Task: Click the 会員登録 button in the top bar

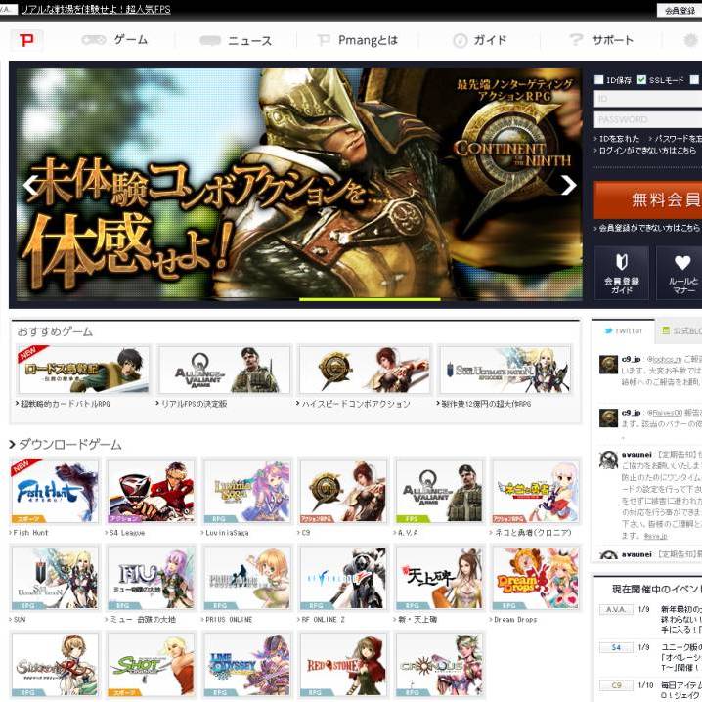Action: (680, 11)
